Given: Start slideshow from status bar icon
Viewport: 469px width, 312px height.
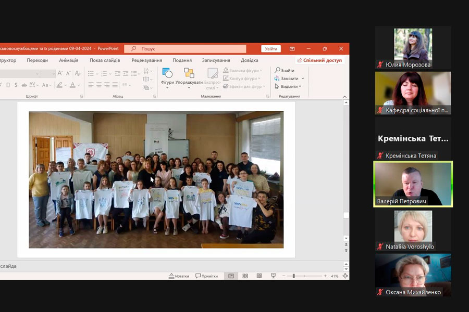Looking at the screenshot, I should click(273, 276).
